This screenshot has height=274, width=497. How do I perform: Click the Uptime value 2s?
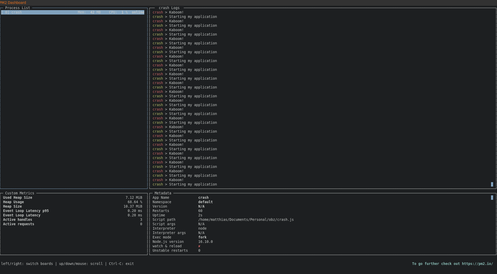coord(200,215)
